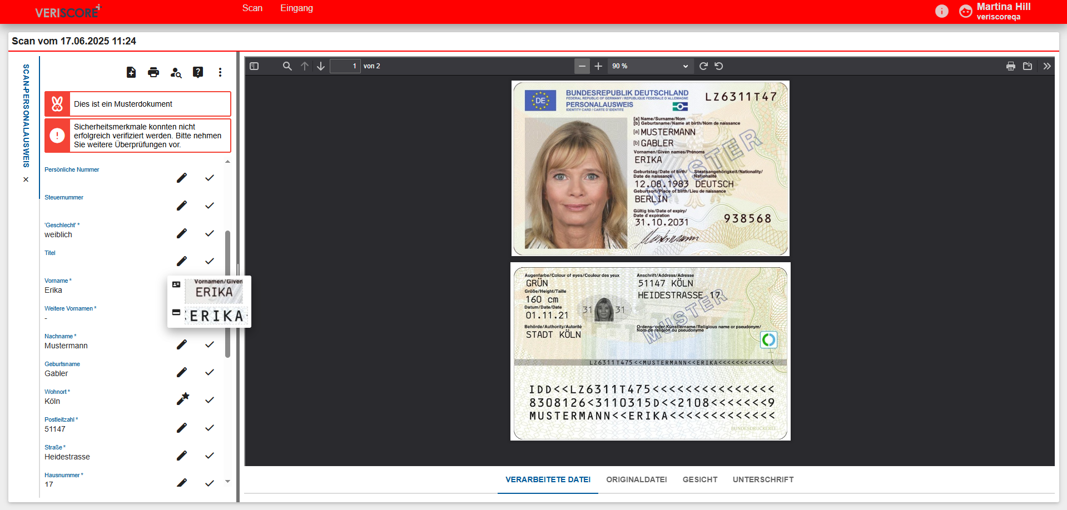The width and height of the screenshot is (1067, 510).
Task: Expand the viewer tools double-chevron menu
Action: click(1047, 66)
